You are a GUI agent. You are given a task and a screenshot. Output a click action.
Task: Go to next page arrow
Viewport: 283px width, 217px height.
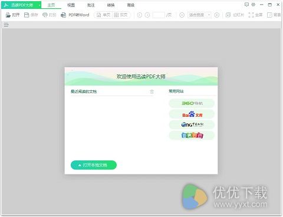coord(147,15)
